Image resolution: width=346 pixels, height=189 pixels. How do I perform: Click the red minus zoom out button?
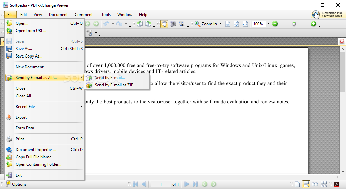point(275,24)
